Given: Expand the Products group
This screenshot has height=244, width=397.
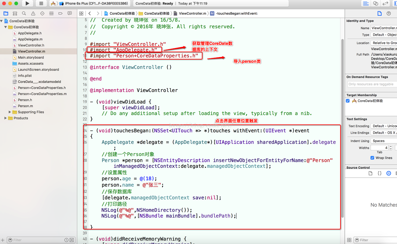Looking at the screenshot, I should [5, 118].
